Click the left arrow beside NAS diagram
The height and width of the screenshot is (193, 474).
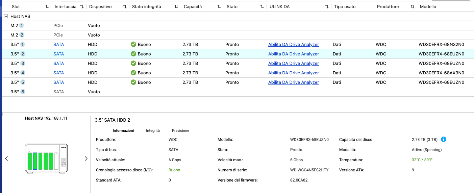6,159
